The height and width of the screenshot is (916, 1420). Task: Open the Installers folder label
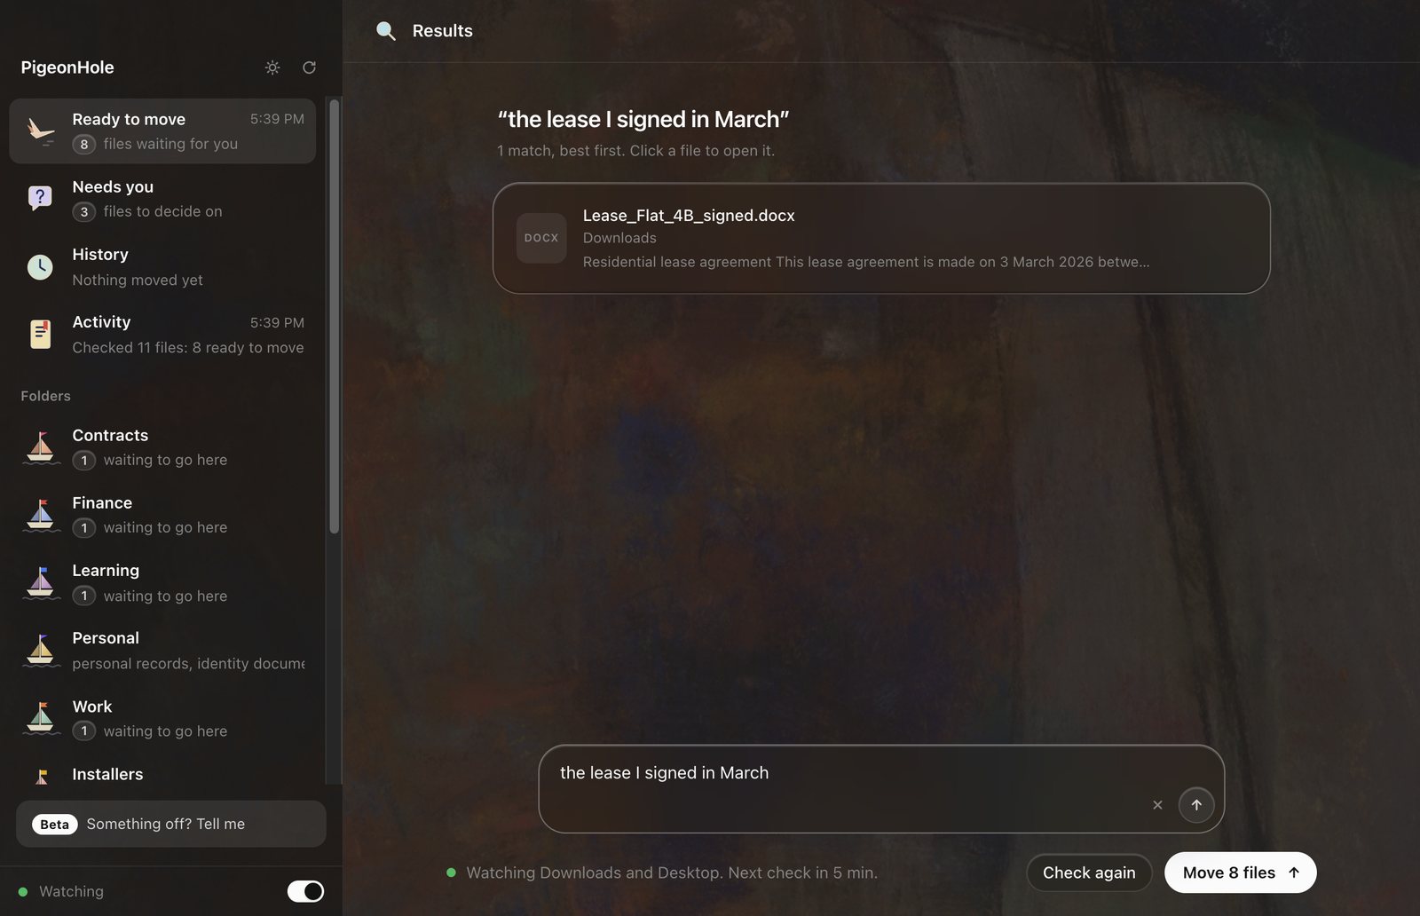(107, 775)
